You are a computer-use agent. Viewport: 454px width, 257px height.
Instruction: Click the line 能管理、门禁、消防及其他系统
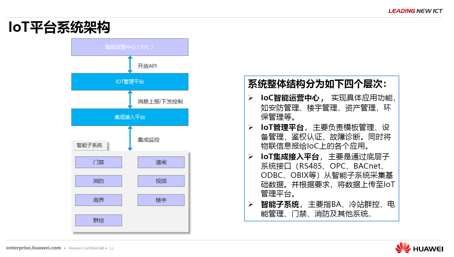[x=316, y=214]
